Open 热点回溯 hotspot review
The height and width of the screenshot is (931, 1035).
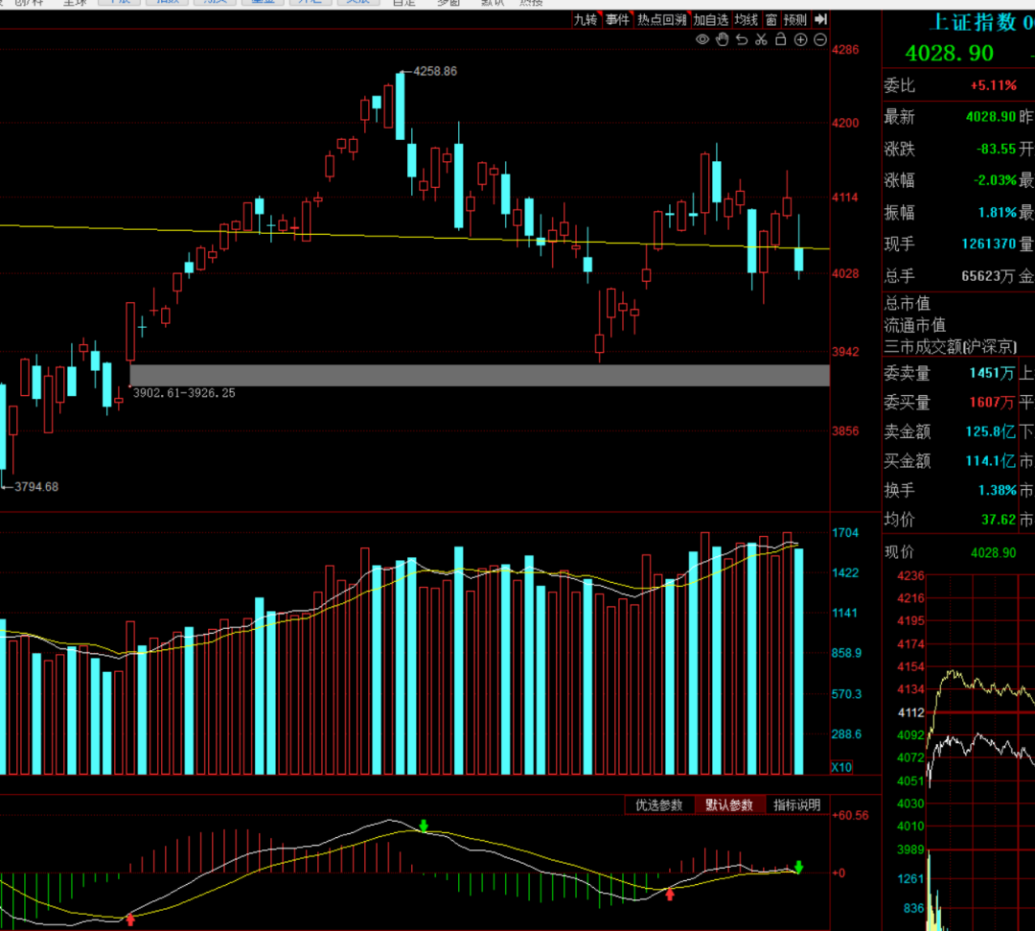click(662, 20)
